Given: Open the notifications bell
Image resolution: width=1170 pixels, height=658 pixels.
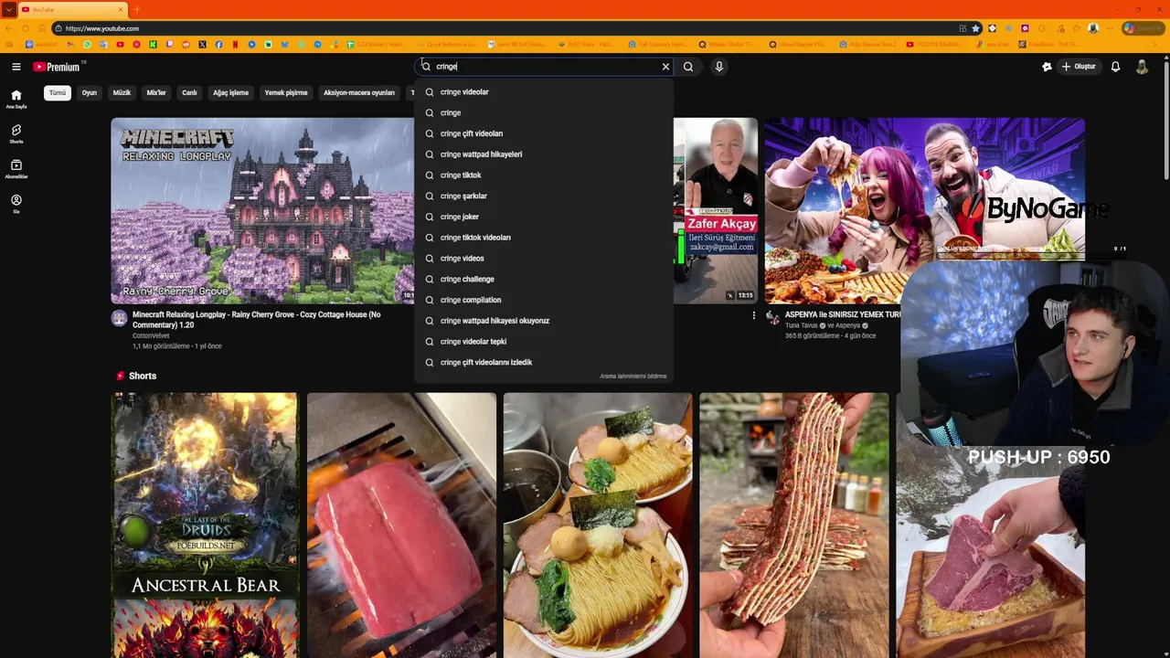Looking at the screenshot, I should click(x=1115, y=67).
